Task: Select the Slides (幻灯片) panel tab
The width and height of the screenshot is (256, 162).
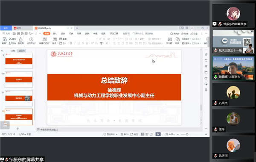Action: pos(22,51)
